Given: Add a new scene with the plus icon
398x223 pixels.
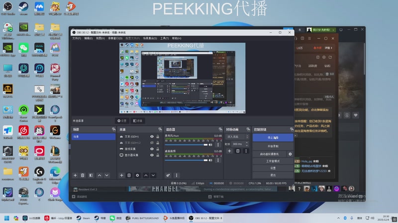Looking at the screenshot, I should pos(75,175).
